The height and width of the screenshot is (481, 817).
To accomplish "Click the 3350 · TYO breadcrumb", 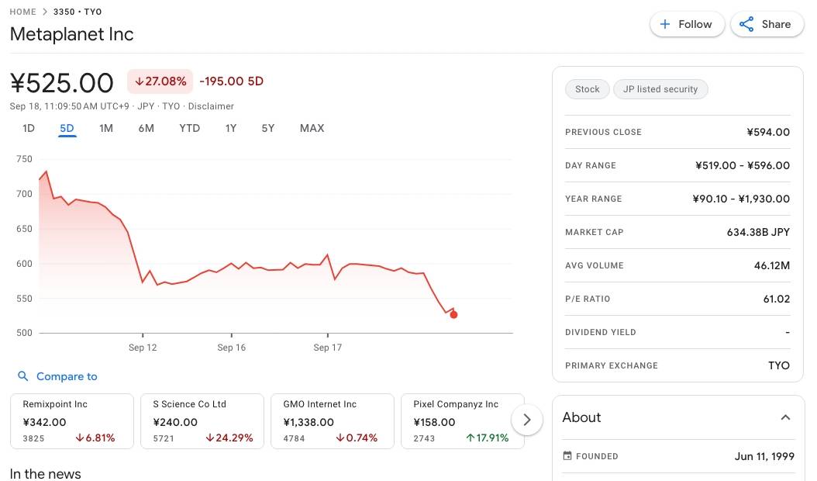I will (x=78, y=12).
